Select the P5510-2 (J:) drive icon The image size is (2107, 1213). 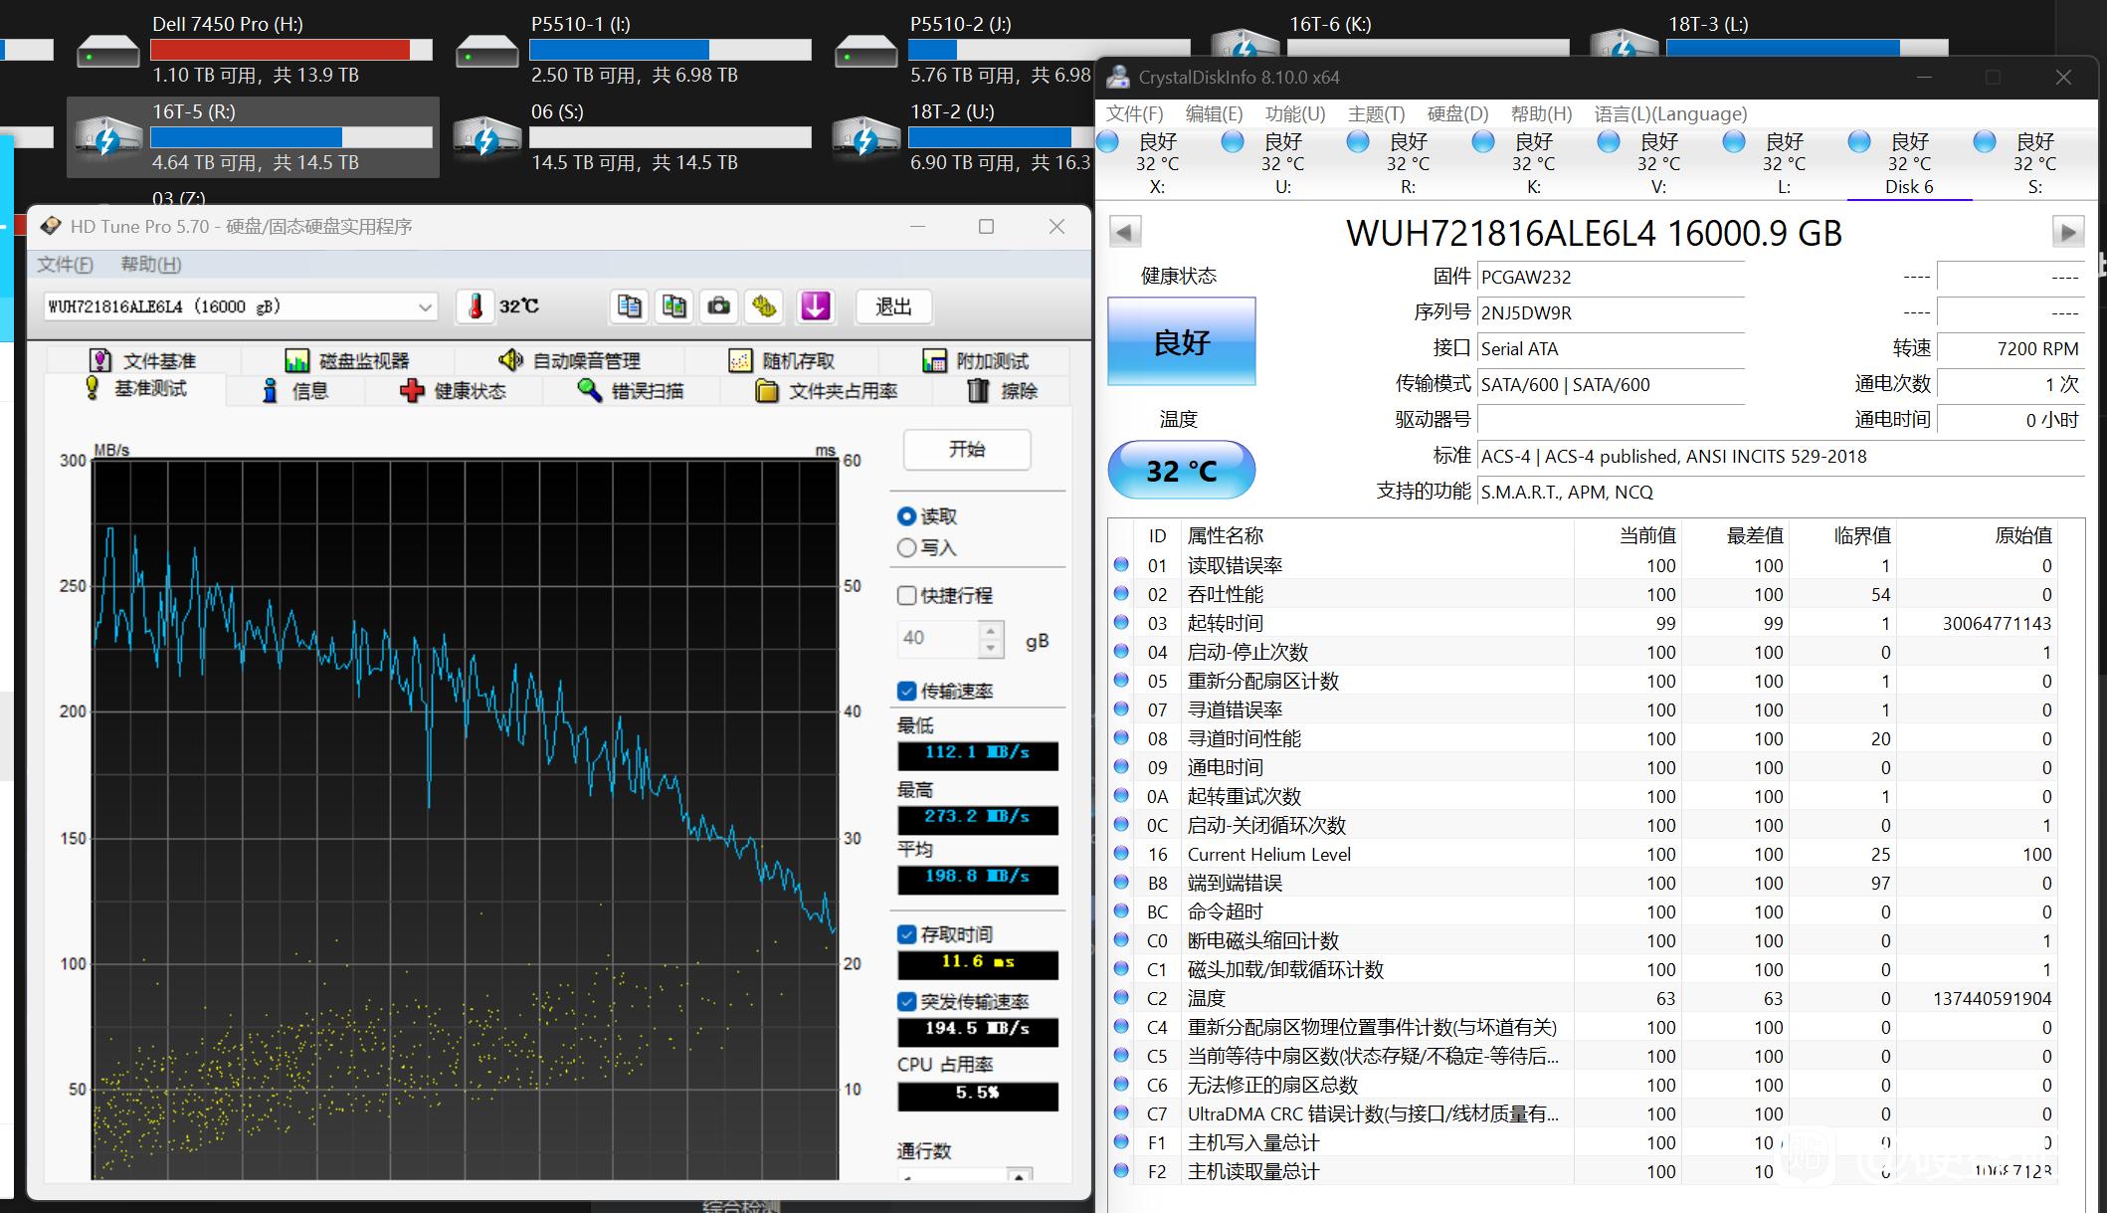866,51
